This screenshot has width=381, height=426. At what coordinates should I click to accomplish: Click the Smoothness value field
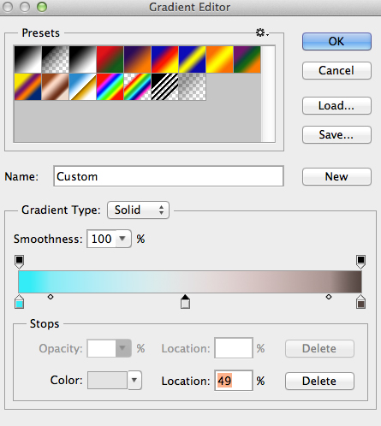point(102,239)
